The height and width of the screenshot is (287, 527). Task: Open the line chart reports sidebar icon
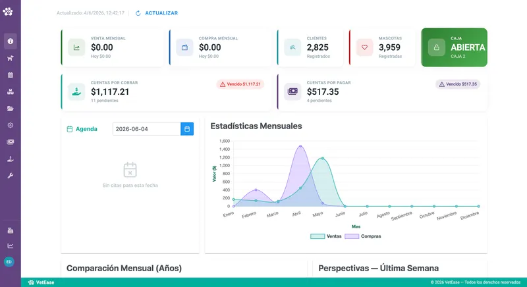point(11,246)
